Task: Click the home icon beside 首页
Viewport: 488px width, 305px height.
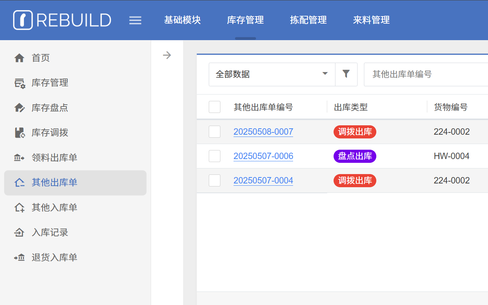Action: (19, 58)
